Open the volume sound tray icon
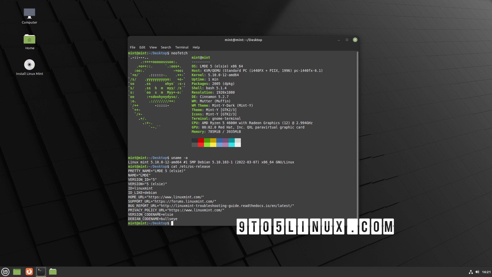The image size is (492, 277). [x=477, y=272]
